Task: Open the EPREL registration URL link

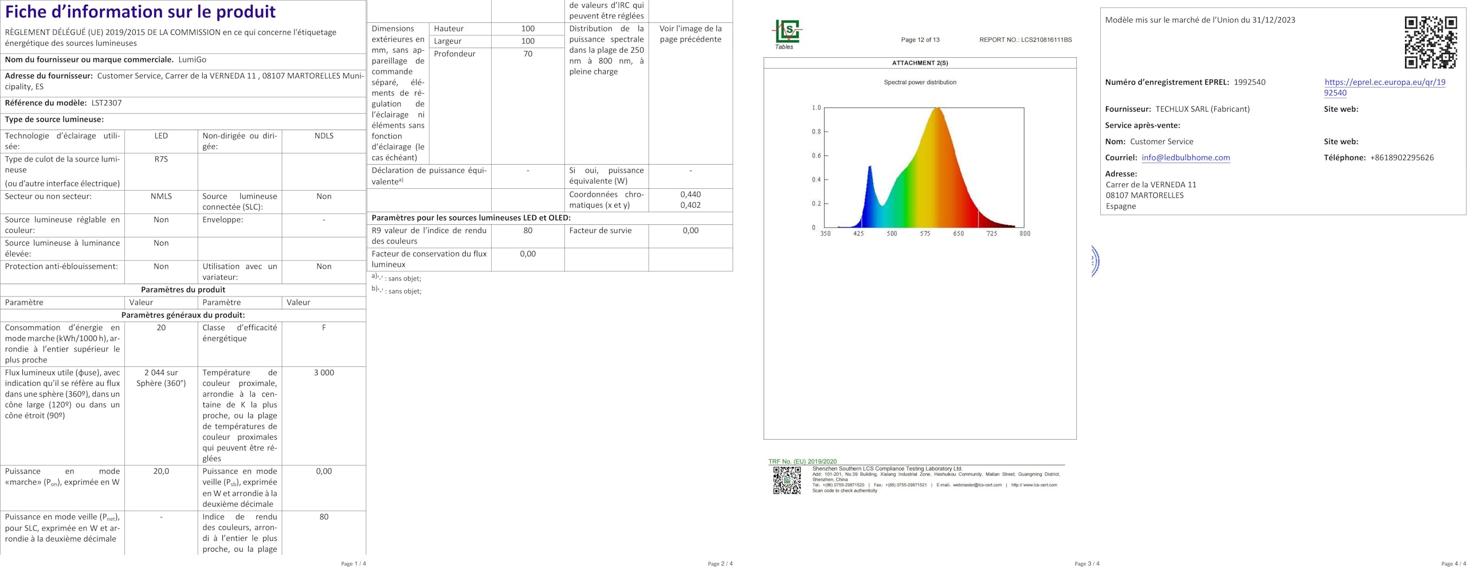Action: coord(1384,88)
